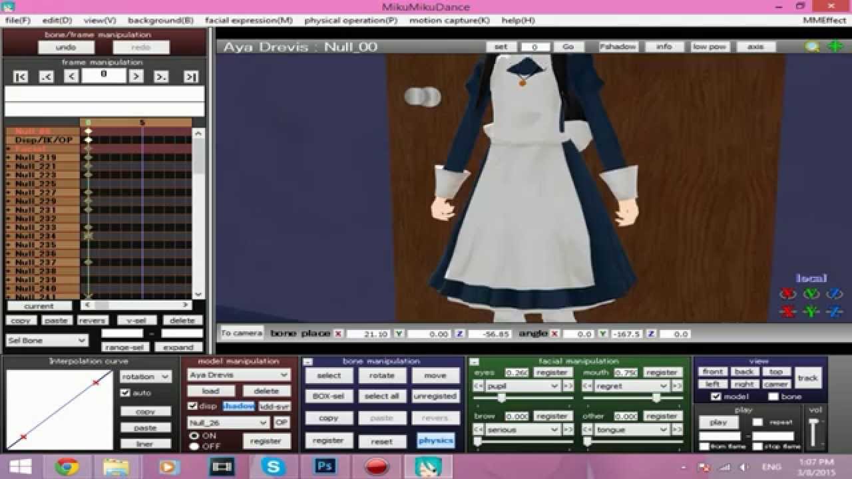This screenshot has width=852, height=479.
Task: Click the viewport zoom magnifier icon
Action: (812, 47)
